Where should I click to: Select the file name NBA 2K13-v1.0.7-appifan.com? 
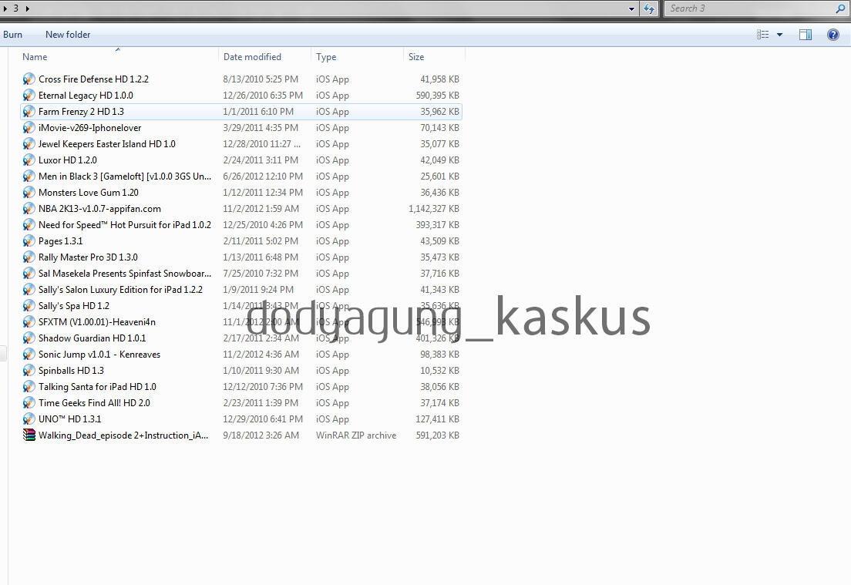[99, 209]
